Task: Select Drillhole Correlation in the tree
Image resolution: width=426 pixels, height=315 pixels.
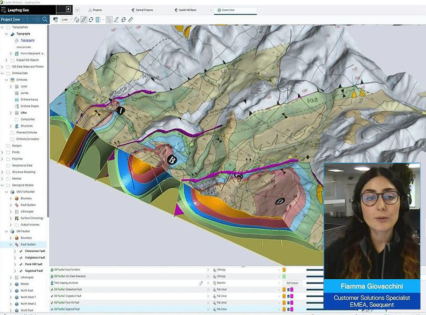Action: coord(28,139)
